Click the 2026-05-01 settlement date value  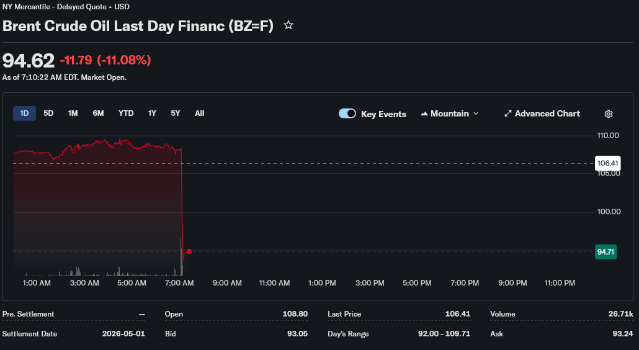(123, 334)
